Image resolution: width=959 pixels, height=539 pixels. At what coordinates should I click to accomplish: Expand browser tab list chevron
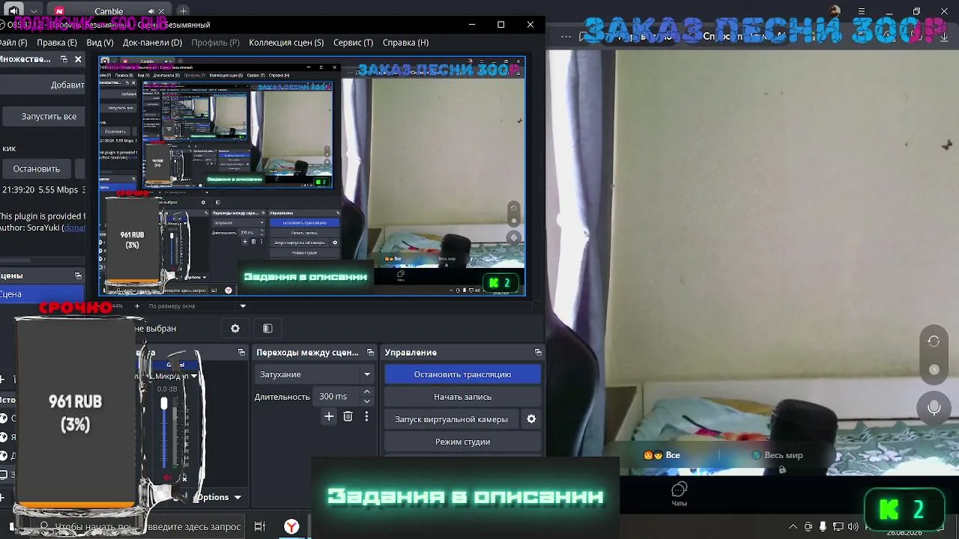[34, 11]
